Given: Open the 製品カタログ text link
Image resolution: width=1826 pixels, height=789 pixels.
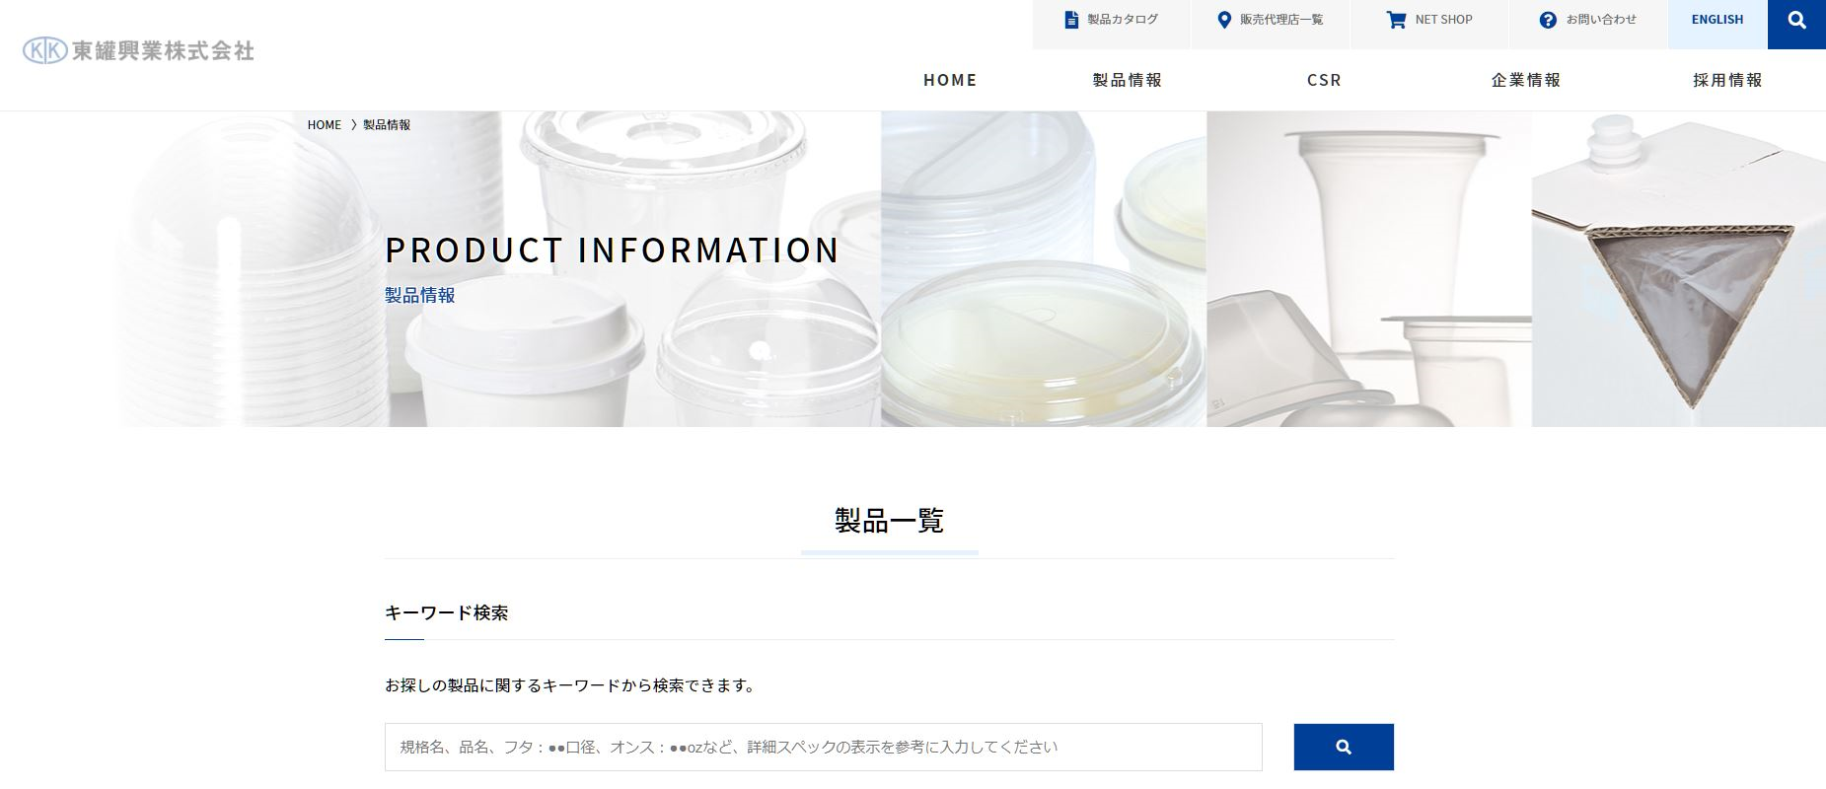Looking at the screenshot, I should pos(1123,20).
